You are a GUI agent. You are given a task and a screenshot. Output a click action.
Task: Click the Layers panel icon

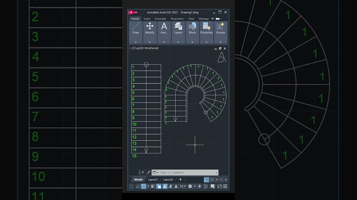[x=178, y=29]
